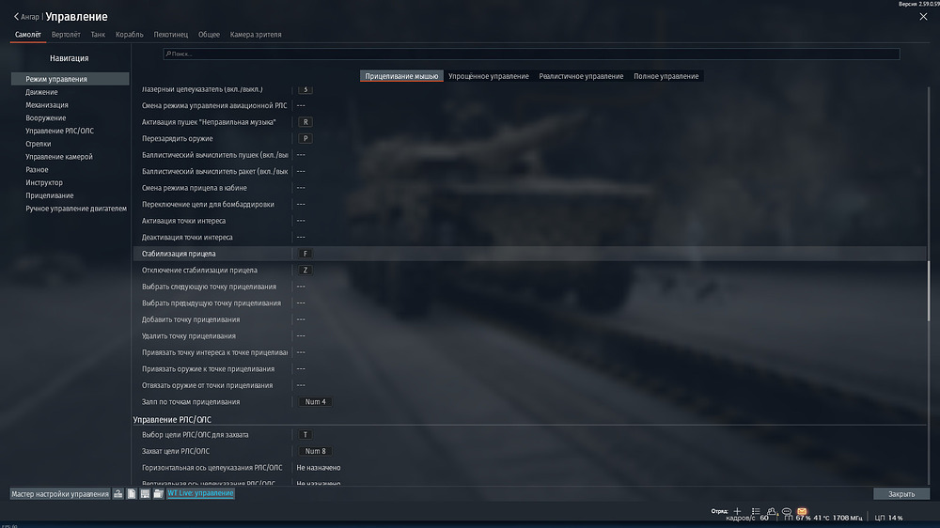Viewport: 940px width, 528px height.
Task: Select the Активация точки интереса row
Action: [529, 221]
